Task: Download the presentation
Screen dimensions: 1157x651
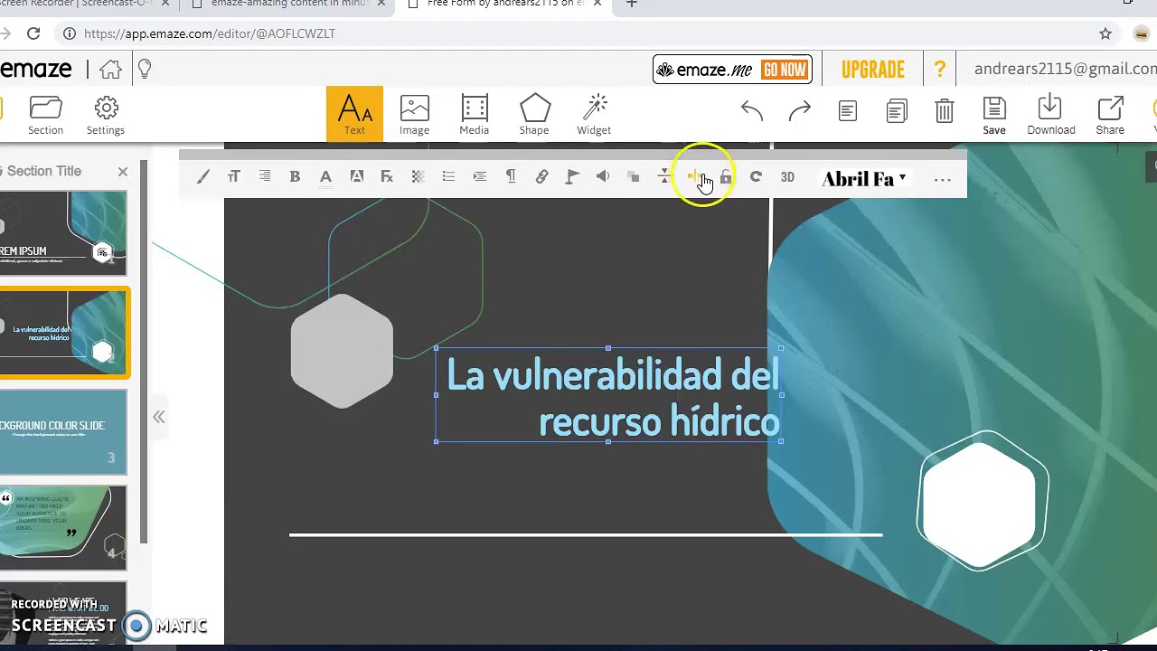Action: tap(1050, 115)
